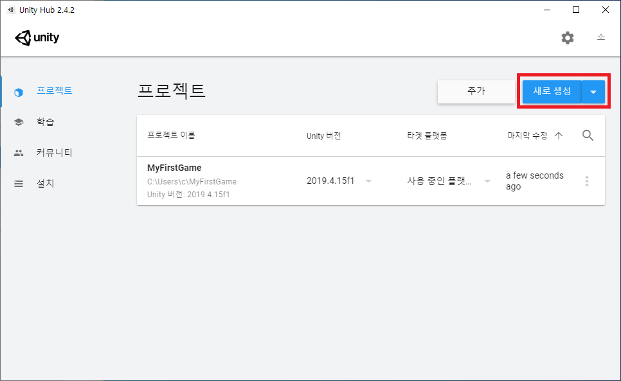The width and height of the screenshot is (621, 381).
Task: Click the Unity logo
Action: click(37, 37)
